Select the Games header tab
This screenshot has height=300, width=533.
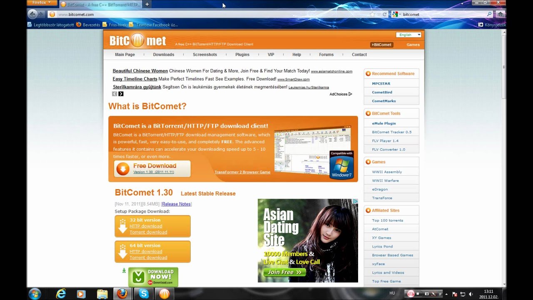click(x=413, y=45)
